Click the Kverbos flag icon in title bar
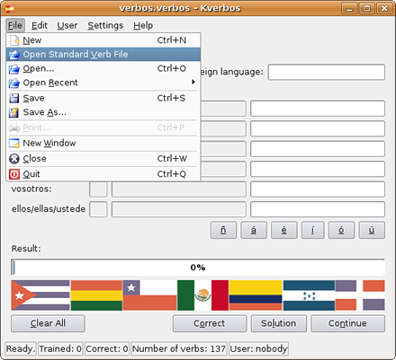This screenshot has height=360, width=396. (x=10, y=8)
